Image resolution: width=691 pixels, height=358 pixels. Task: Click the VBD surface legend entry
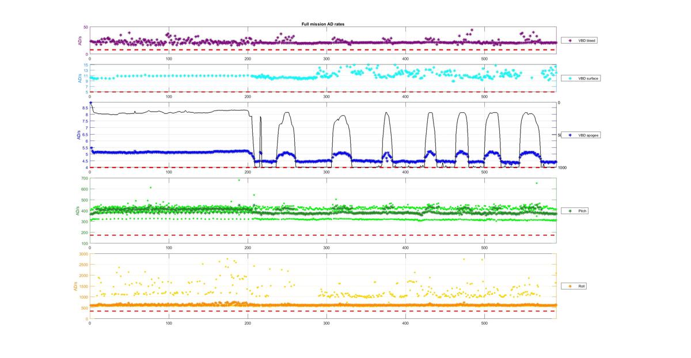click(581, 78)
